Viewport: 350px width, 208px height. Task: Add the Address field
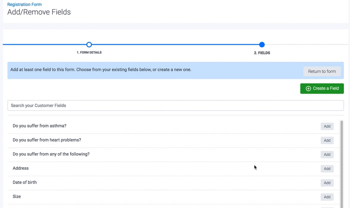coord(327,169)
